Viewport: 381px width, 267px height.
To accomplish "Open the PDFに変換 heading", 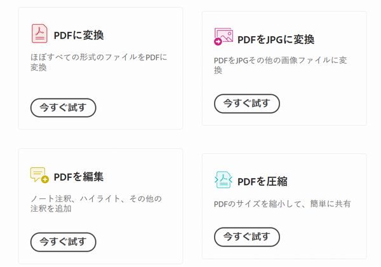I will click(x=79, y=35).
